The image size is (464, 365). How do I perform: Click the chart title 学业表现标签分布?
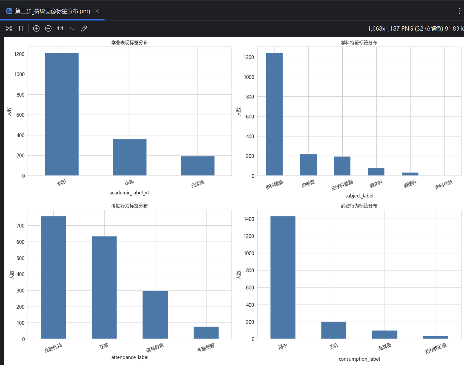(x=130, y=42)
